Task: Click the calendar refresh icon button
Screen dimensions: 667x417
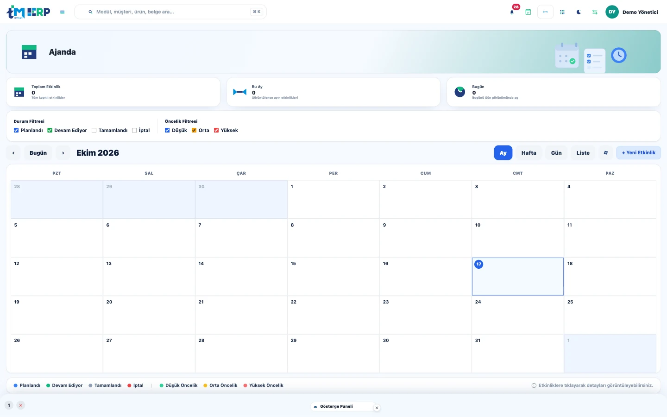Action: pos(606,153)
